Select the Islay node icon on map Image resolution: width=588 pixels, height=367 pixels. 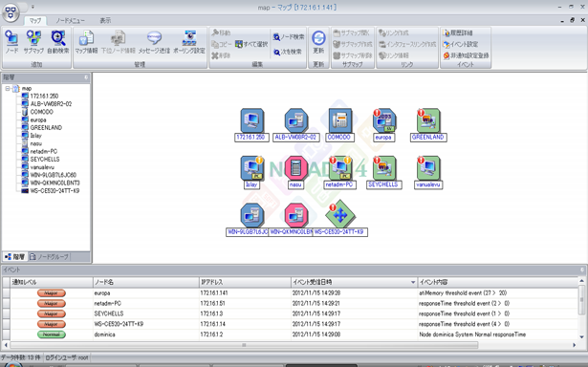click(251, 168)
